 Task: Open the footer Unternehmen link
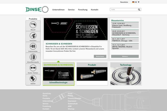(x=48, y=101)
